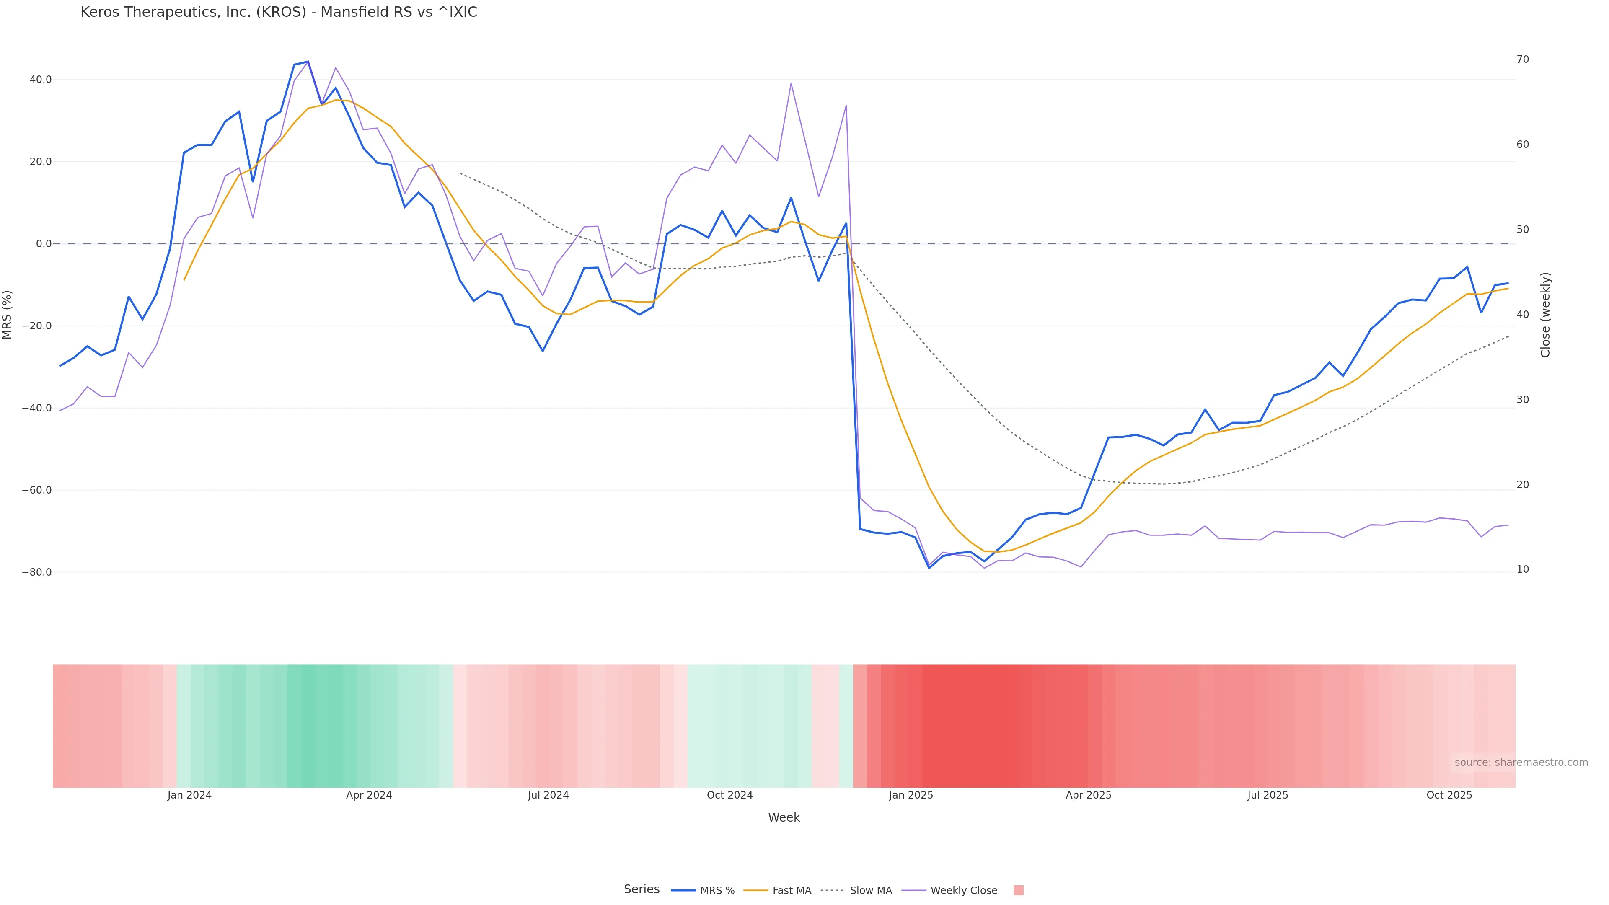The height and width of the screenshot is (905, 1609).
Task: Click the Jan 2024 x-axis tick label
Action: click(189, 795)
